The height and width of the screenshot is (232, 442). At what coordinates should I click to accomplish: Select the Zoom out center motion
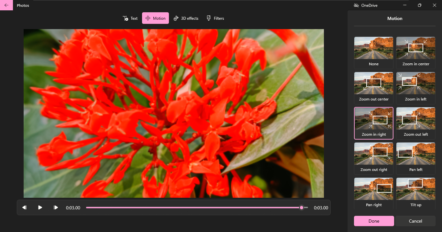373,88
